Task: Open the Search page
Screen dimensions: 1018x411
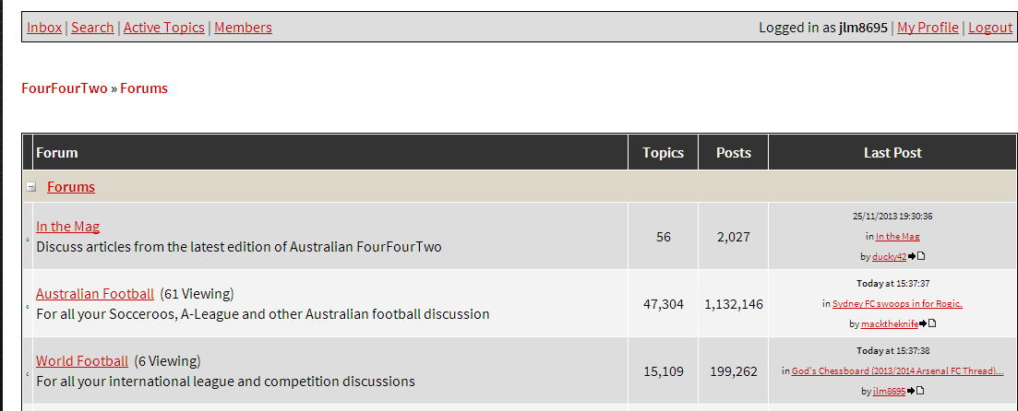Action: 92,28
